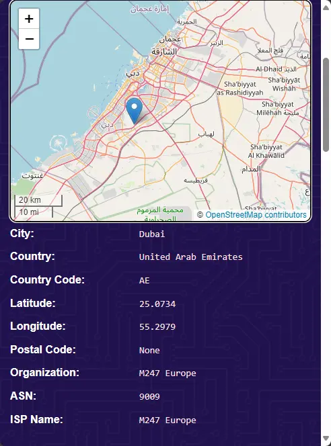This screenshot has width=331, height=446.
Task: Click the ISP Name value M247 Europe
Action: click(x=168, y=420)
